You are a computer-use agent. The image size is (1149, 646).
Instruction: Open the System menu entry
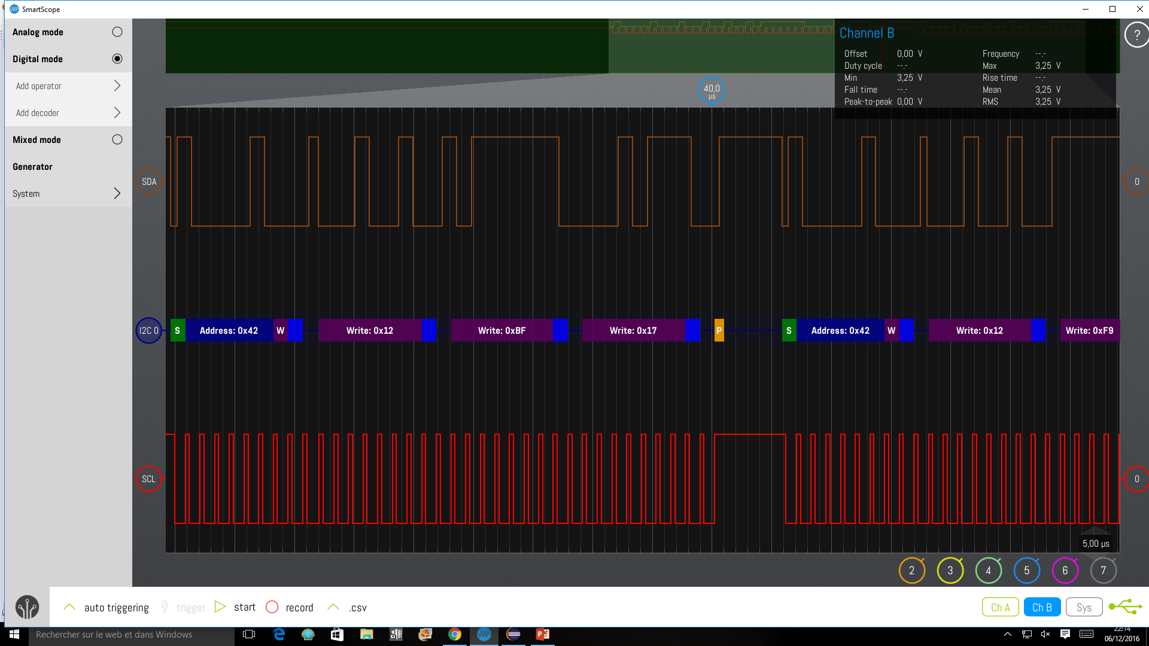click(x=68, y=193)
